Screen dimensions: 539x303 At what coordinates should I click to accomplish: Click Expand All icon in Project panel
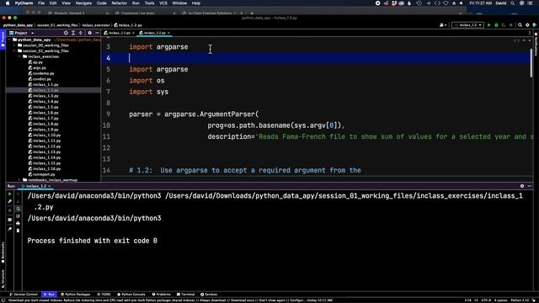73,33
